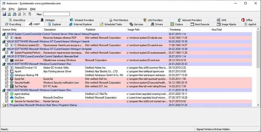
Task: Click the cmd.exe entry icon
Action: (12, 60)
